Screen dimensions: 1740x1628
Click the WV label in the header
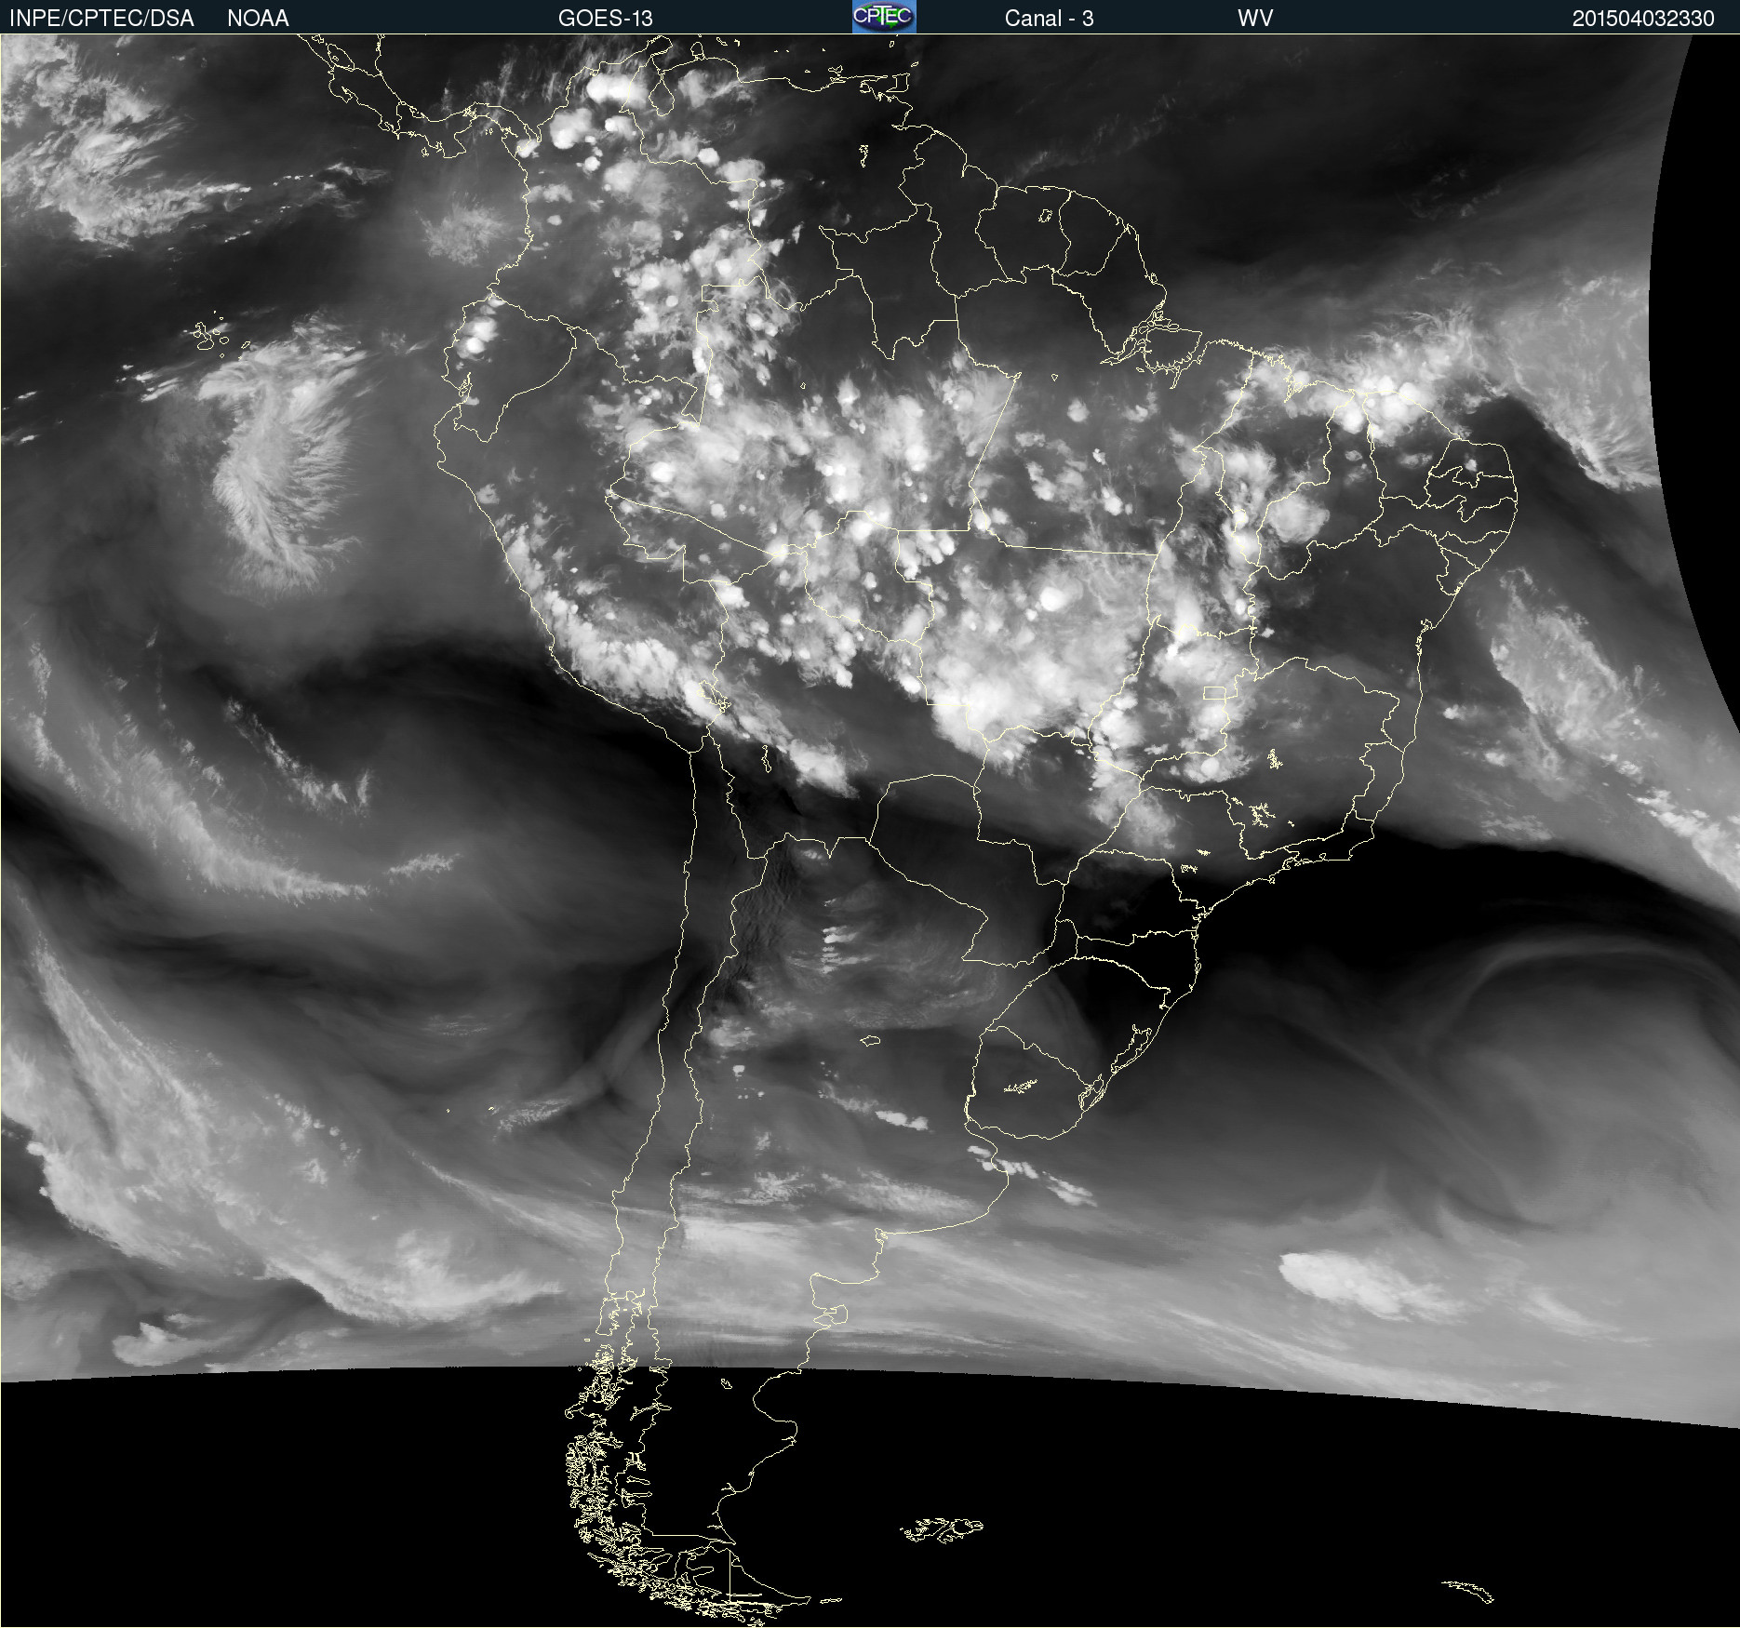(x=1255, y=19)
